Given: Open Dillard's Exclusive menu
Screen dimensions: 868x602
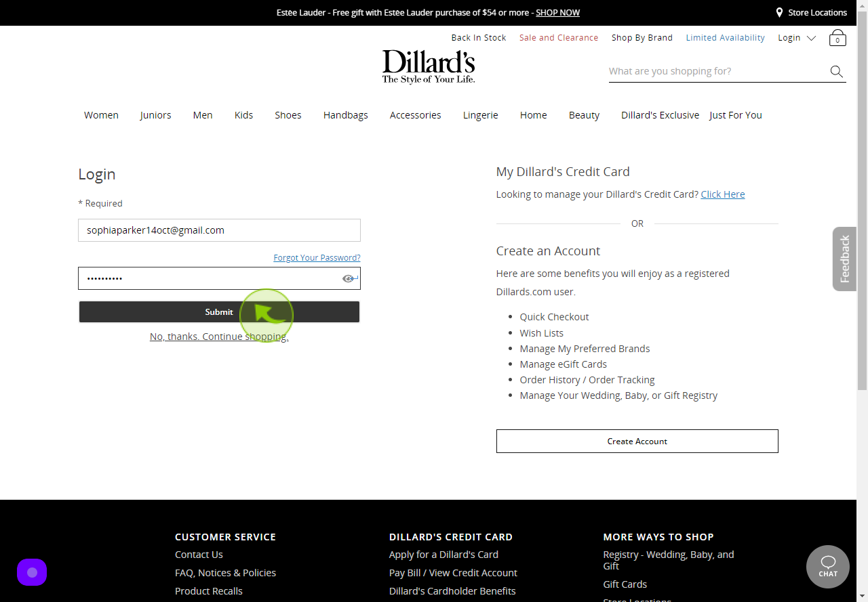Looking at the screenshot, I should click(x=660, y=115).
